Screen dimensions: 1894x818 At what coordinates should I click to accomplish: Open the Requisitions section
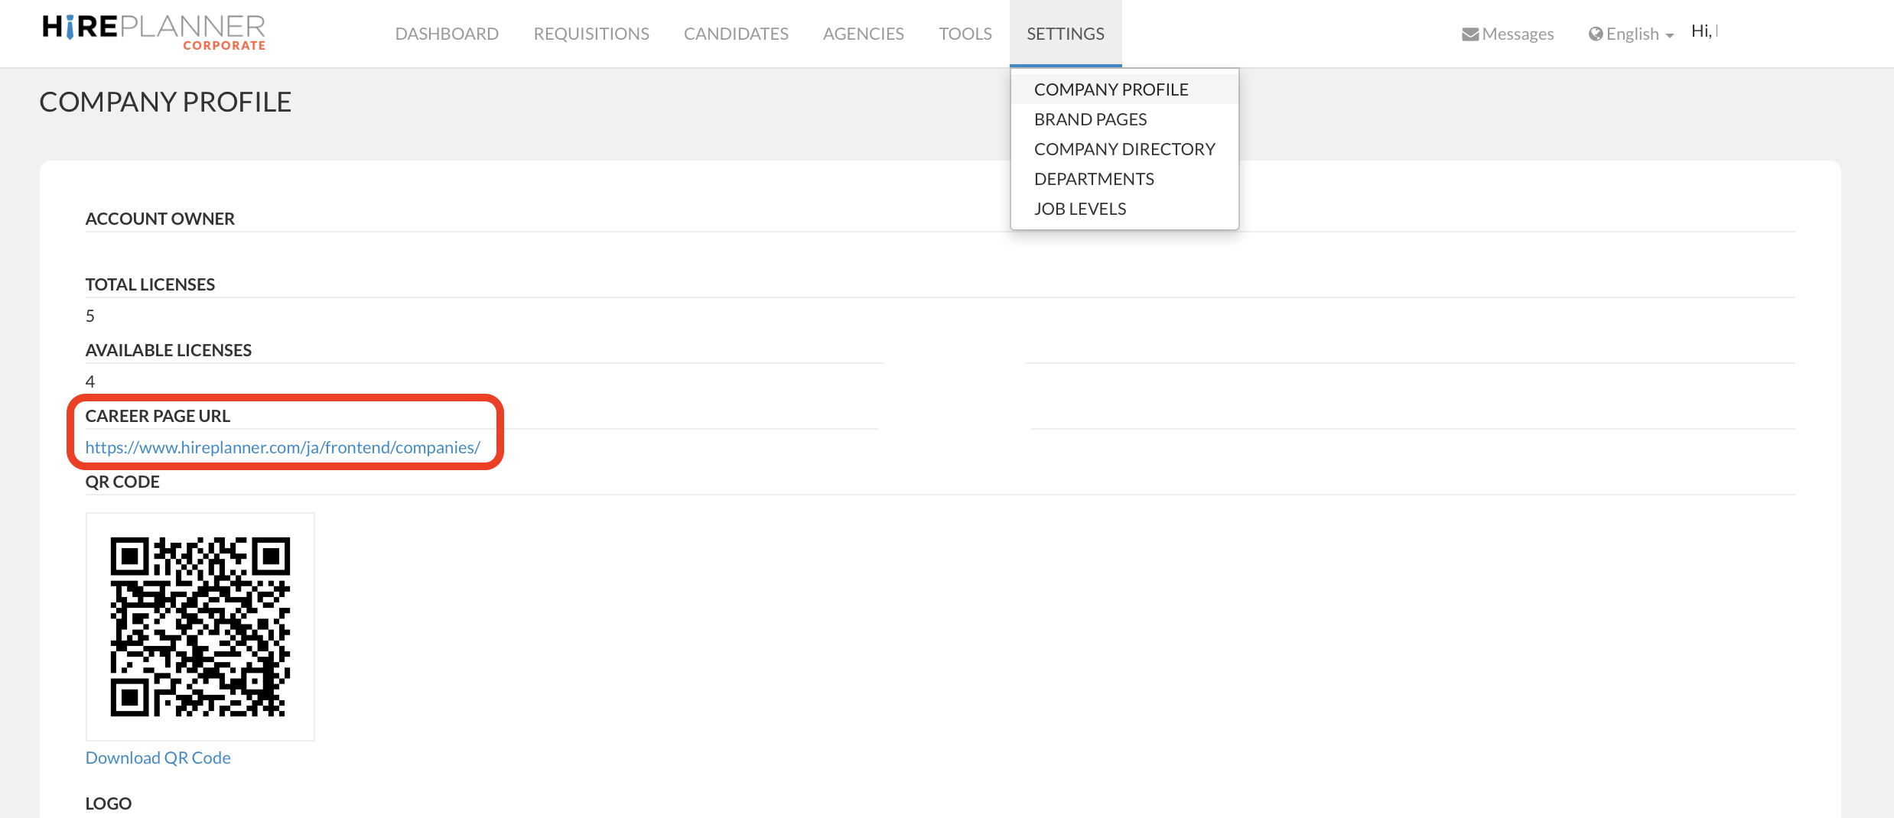coord(591,33)
